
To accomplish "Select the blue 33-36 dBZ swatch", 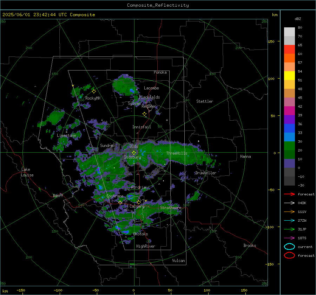I will pyautogui.click(x=289, y=128).
